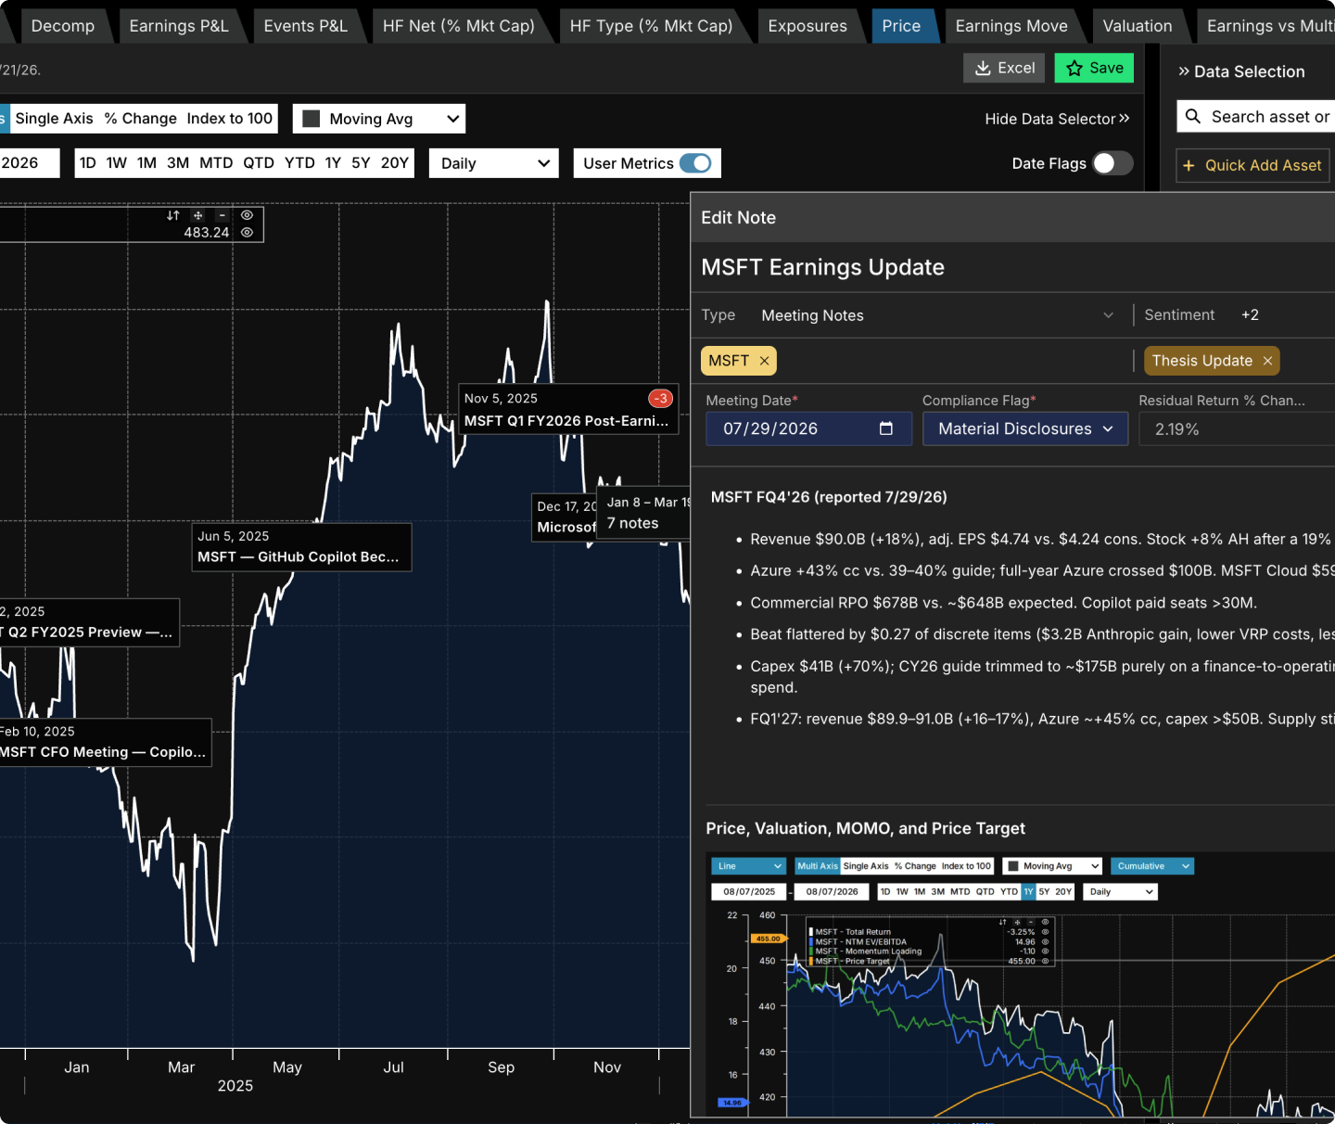
Task: Click Hide Data Selector link
Action: [x=1057, y=119]
